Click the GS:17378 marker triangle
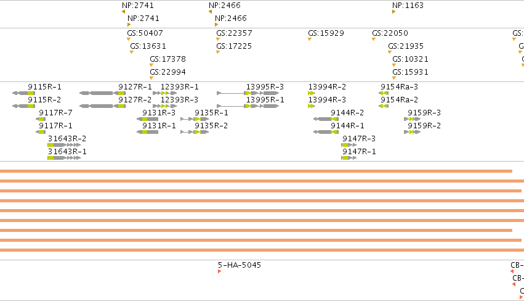Image resolution: width=524 pixels, height=301 pixels. tap(151, 65)
